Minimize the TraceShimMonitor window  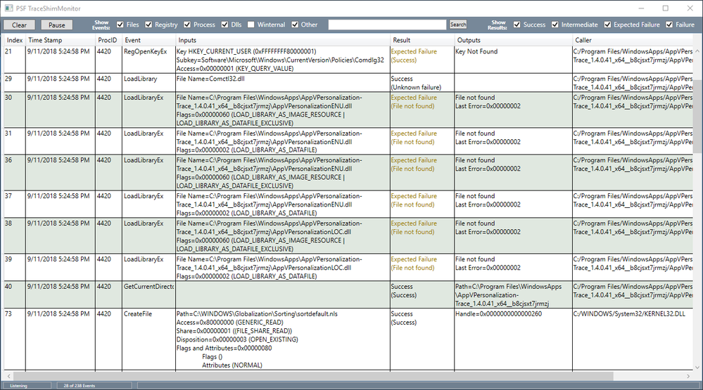coord(641,8)
